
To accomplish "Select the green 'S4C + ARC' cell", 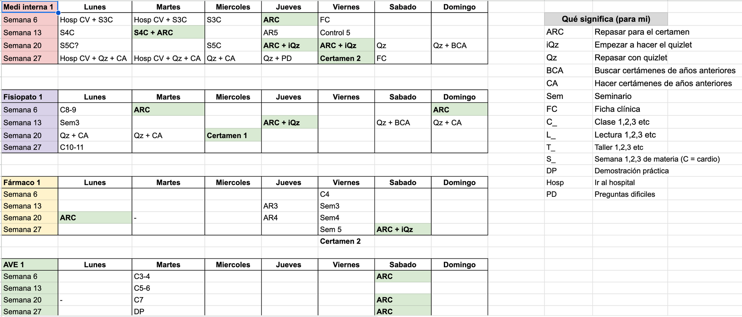I will tap(168, 32).
